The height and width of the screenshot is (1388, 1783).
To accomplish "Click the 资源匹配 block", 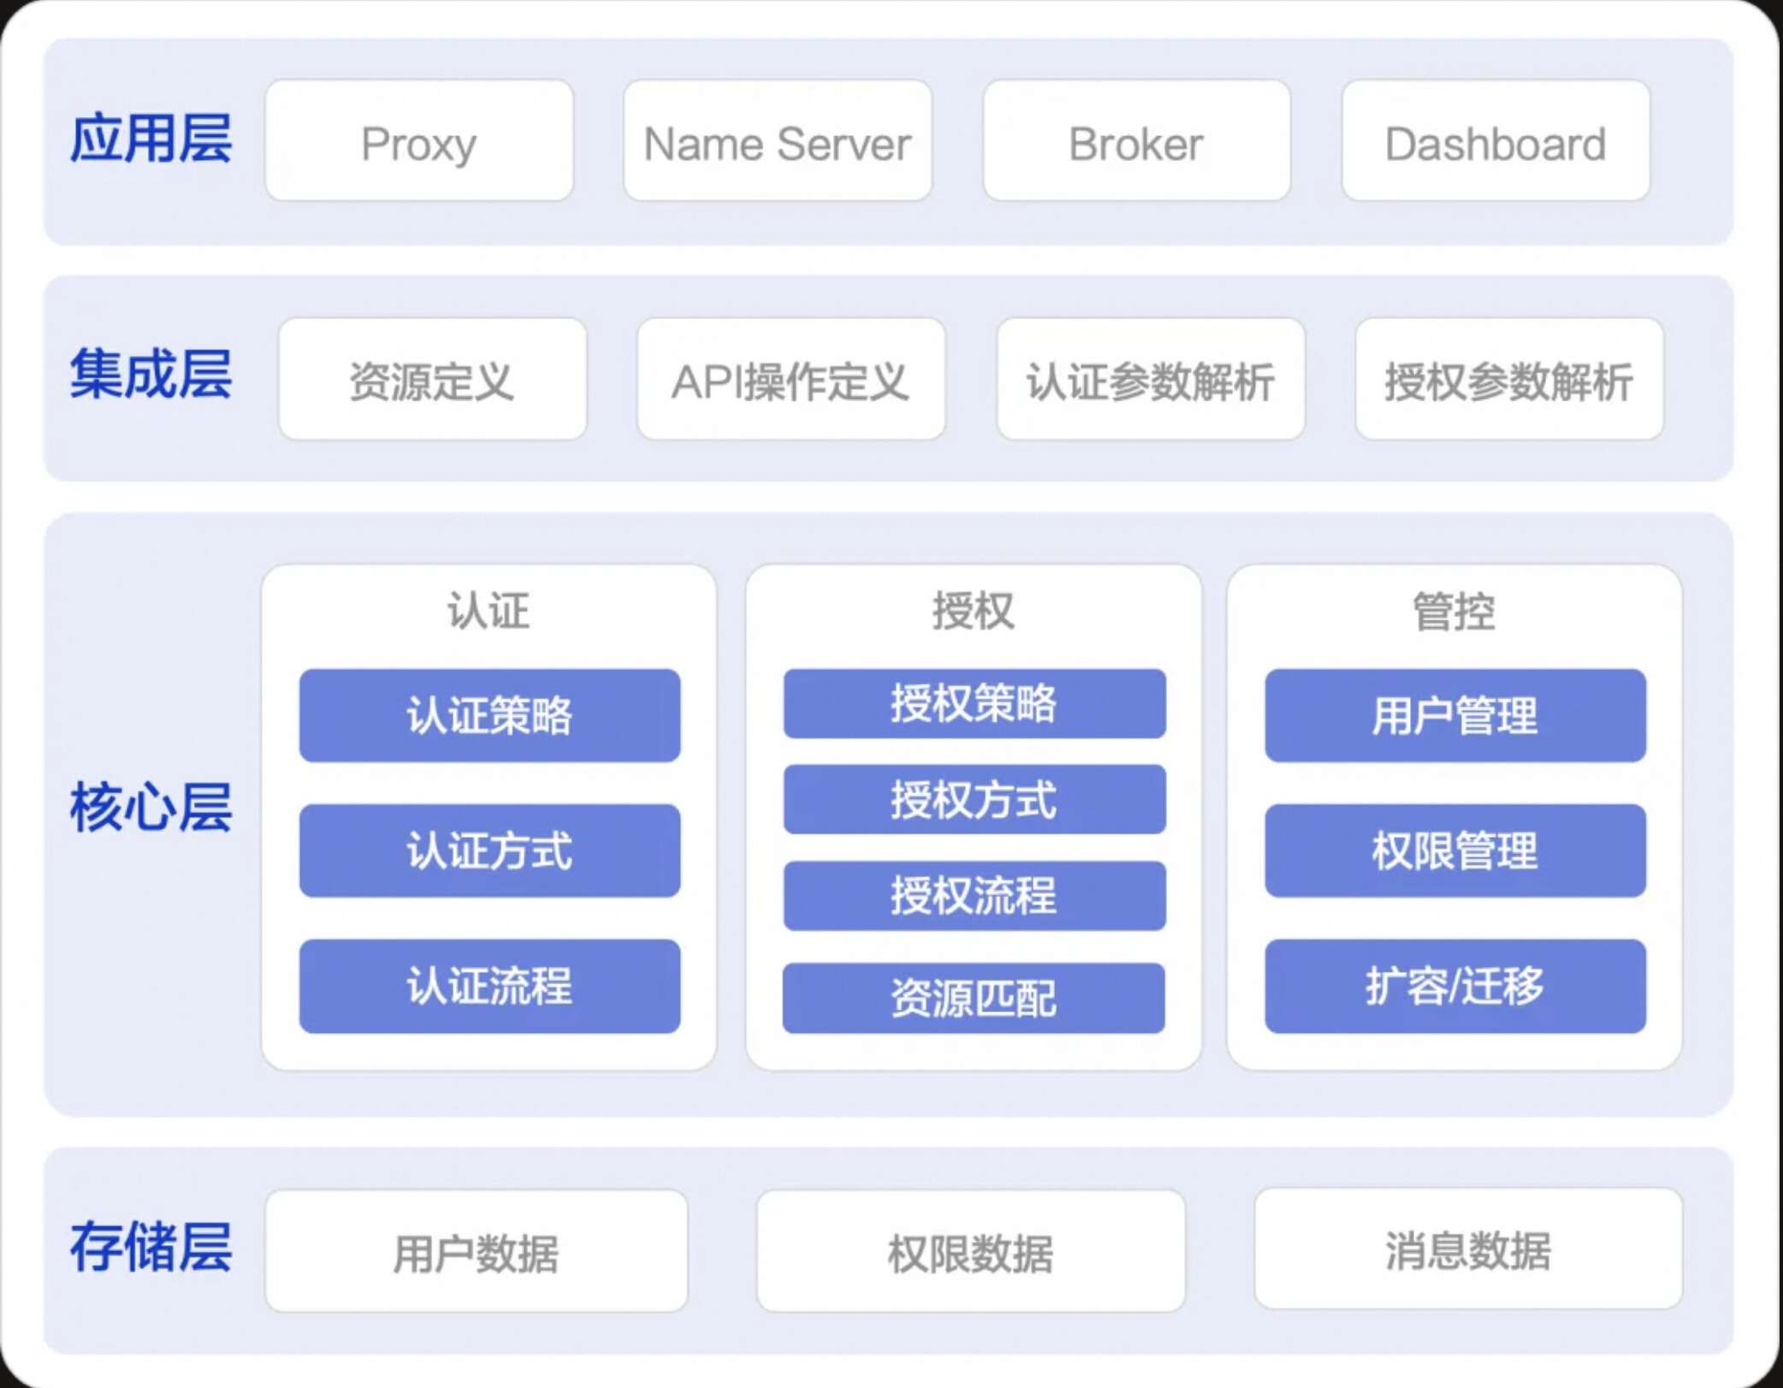I will pos(974,998).
